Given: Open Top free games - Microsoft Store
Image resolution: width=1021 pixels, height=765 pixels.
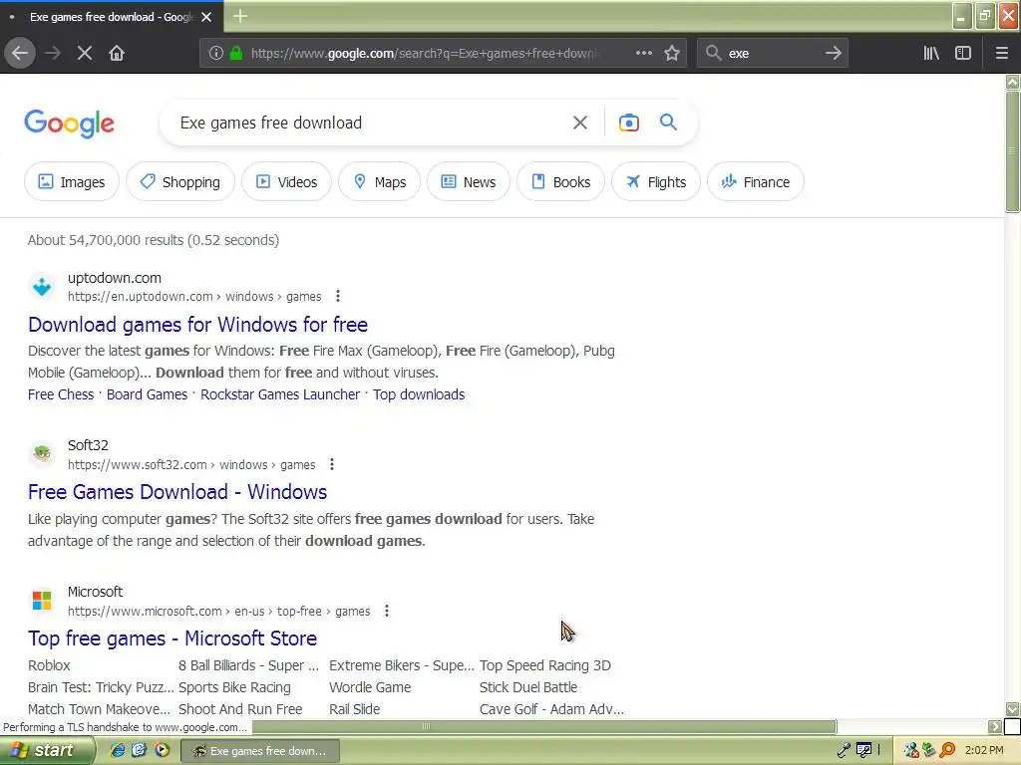Looking at the screenshot, I should pyautogui.click(x=172, y=638).
